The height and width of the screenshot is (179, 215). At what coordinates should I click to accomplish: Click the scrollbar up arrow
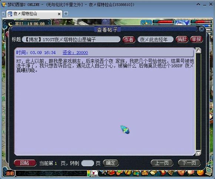coord(198,50)
